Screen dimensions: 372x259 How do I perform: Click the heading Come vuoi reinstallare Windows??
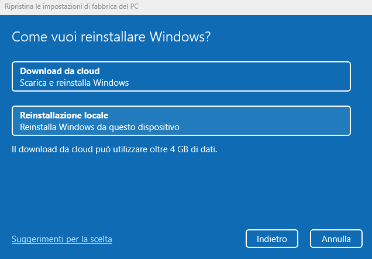pos(111,37)
